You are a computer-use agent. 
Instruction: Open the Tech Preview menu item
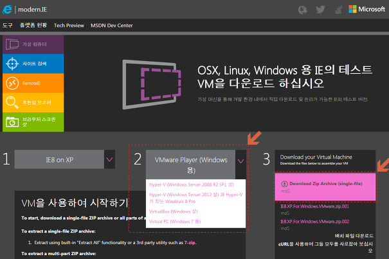(69, 25)
